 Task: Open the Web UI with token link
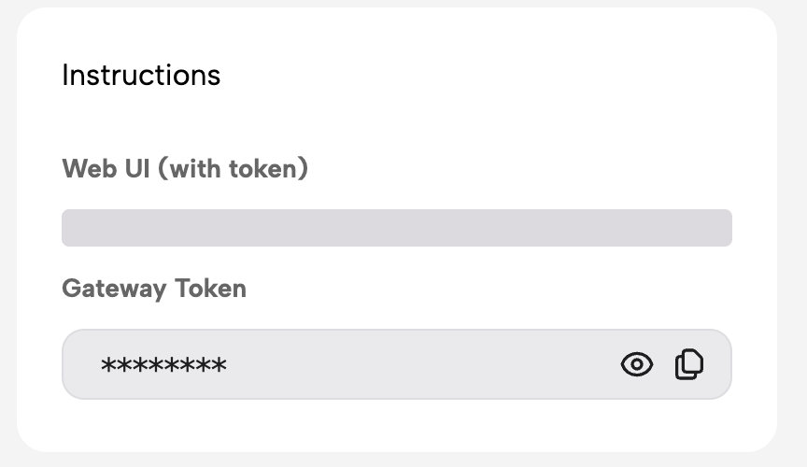(x=396, y=228)
